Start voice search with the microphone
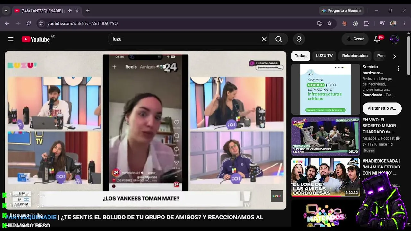This screenshot has height=231, width=411. pos(299,39)
